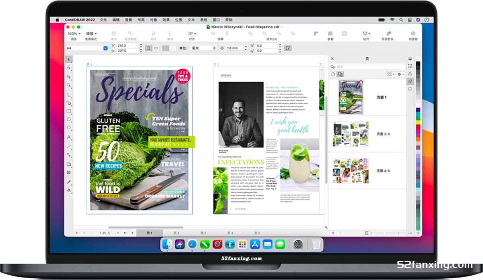The height and width of the screenshot is (280, 483).
Task: Select the Text tool
Action: coord(69,137)
